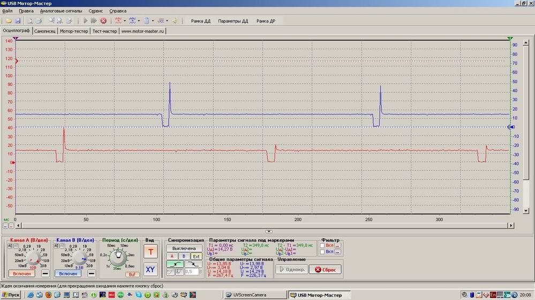Open the Аналоговые сигналы menu
Screen dimensions: 535x300
pyautogui.click(x=61, y=11)
